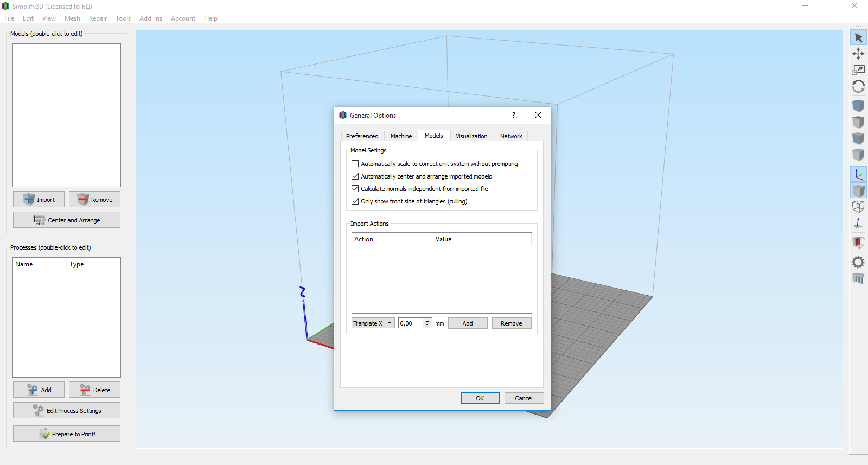Switch to the Visualization tab
The height and width of the screenshot is (465, 868).
point(471,136)
